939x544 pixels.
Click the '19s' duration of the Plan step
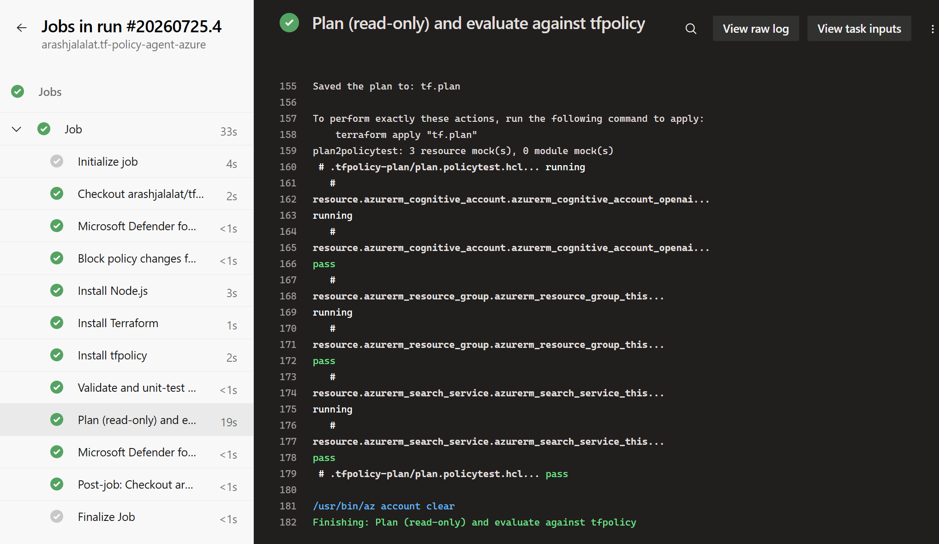tap(229, 422)
